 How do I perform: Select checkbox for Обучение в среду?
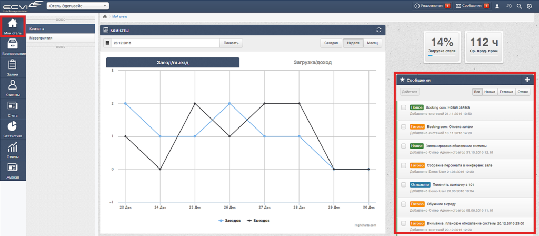pos(404,204)
